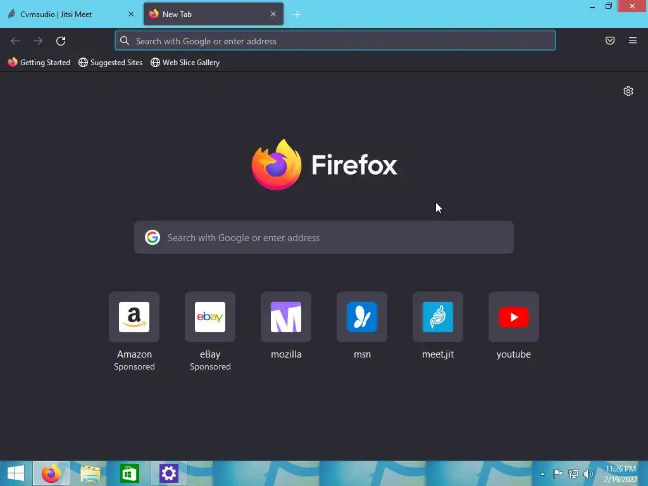This screenshot has height=486, width=648.
Task: Click the Action Center flag tray icon
Action: (558, 473)
